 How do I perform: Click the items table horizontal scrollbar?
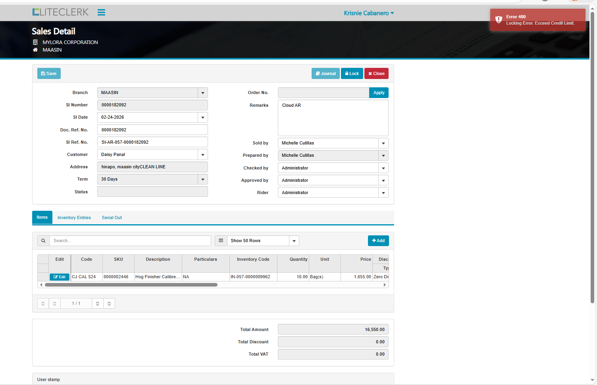point(131,285)
